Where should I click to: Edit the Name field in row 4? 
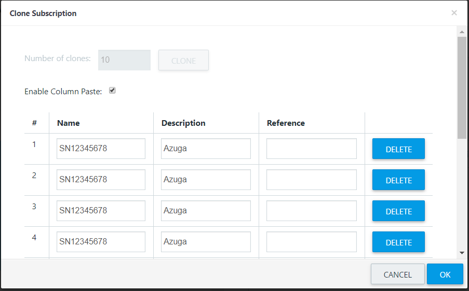tap(101, 241)
